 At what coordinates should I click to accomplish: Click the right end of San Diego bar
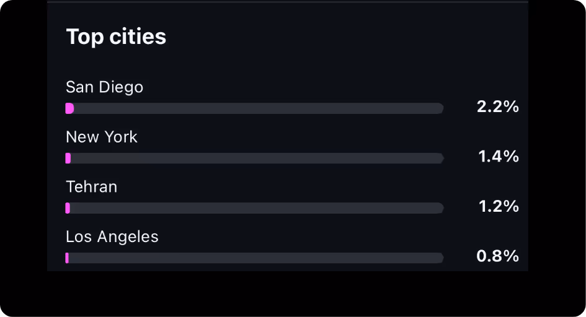441,108
